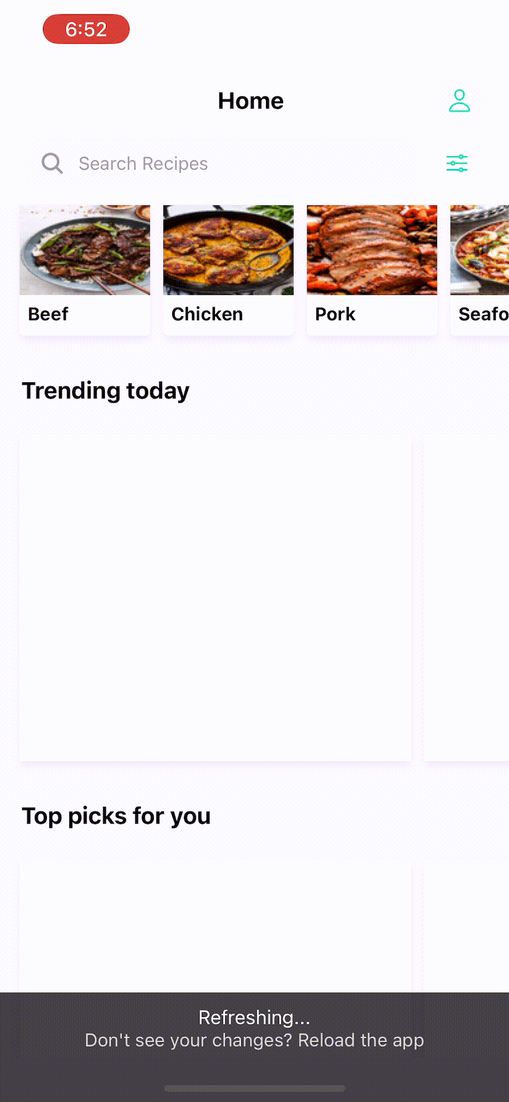Tap the filter sliders icon
The image size is (509, 1102).
[457, 164]
